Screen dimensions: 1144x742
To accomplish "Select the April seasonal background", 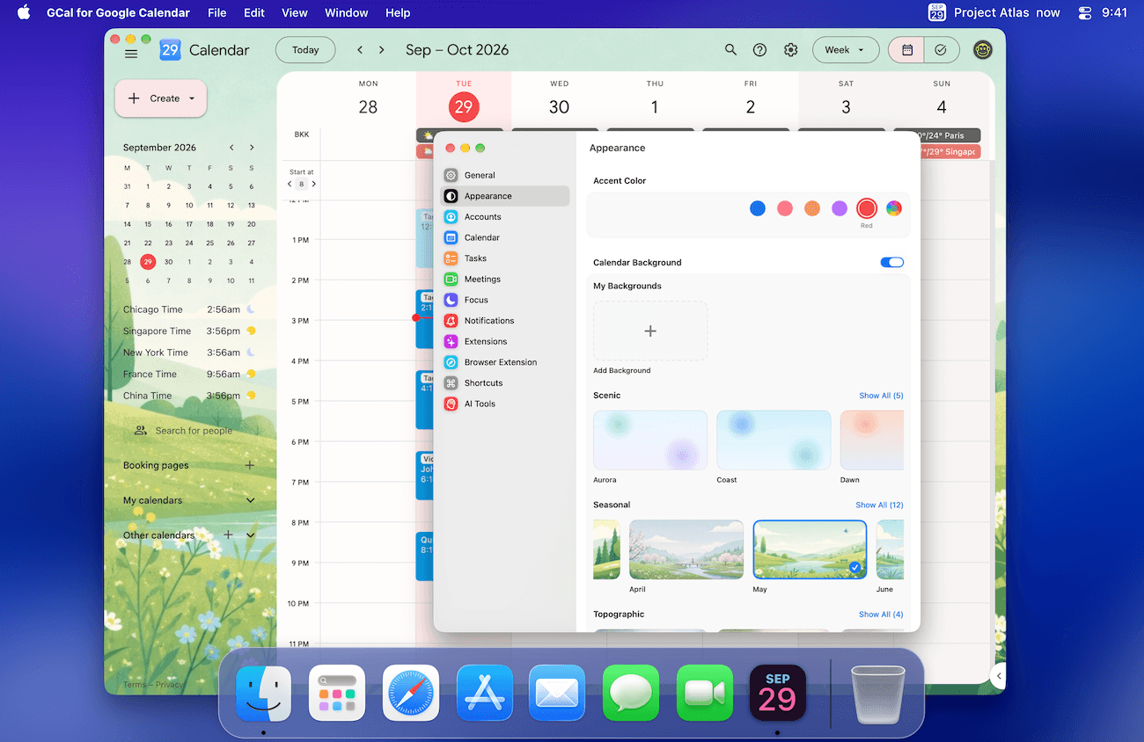I will (686, 549).
